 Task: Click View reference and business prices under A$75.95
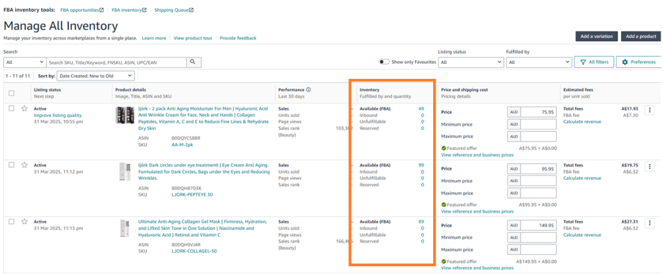pos(477,155)
